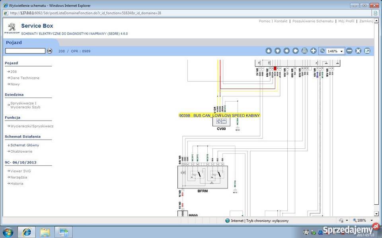Screen dimensions: 382x238
Task: Open schematic in a new window icon
Action: pos(367,51)
